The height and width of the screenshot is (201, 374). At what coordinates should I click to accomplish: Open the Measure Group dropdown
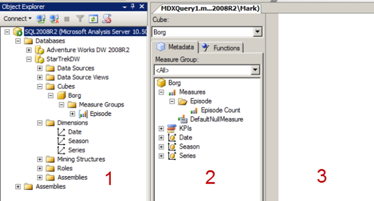click(x=255, y=70)
